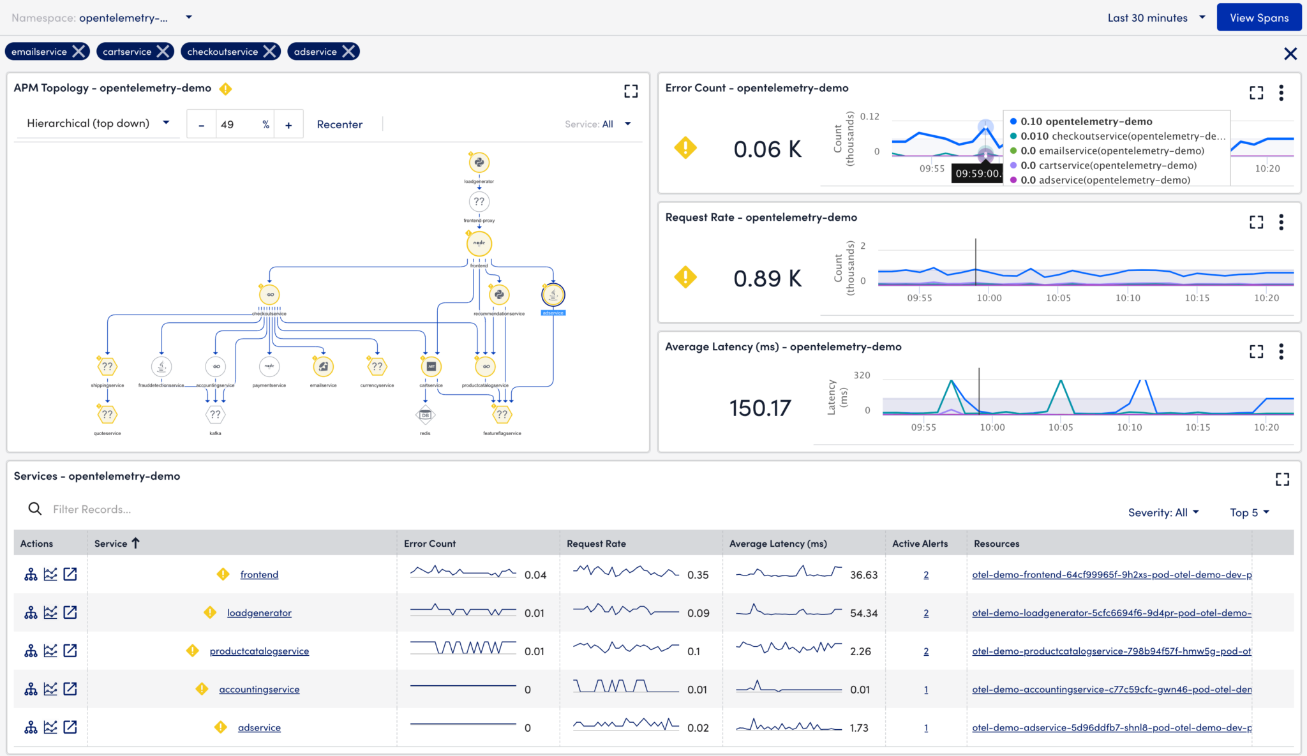Change the Hierarchical (top down) layout dropdown

[x=96, y=123]
